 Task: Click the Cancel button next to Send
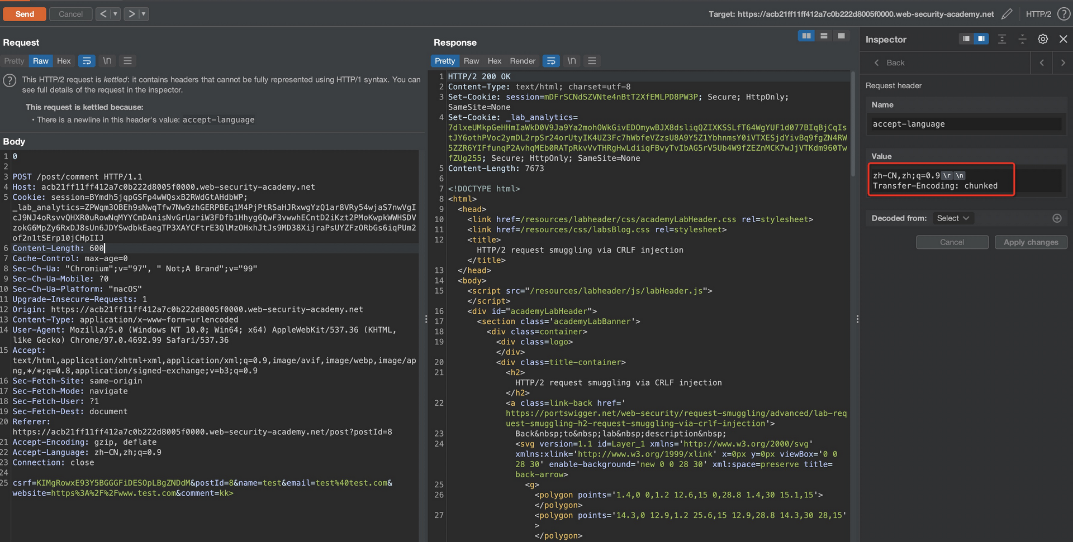click(x=70, y=14)
